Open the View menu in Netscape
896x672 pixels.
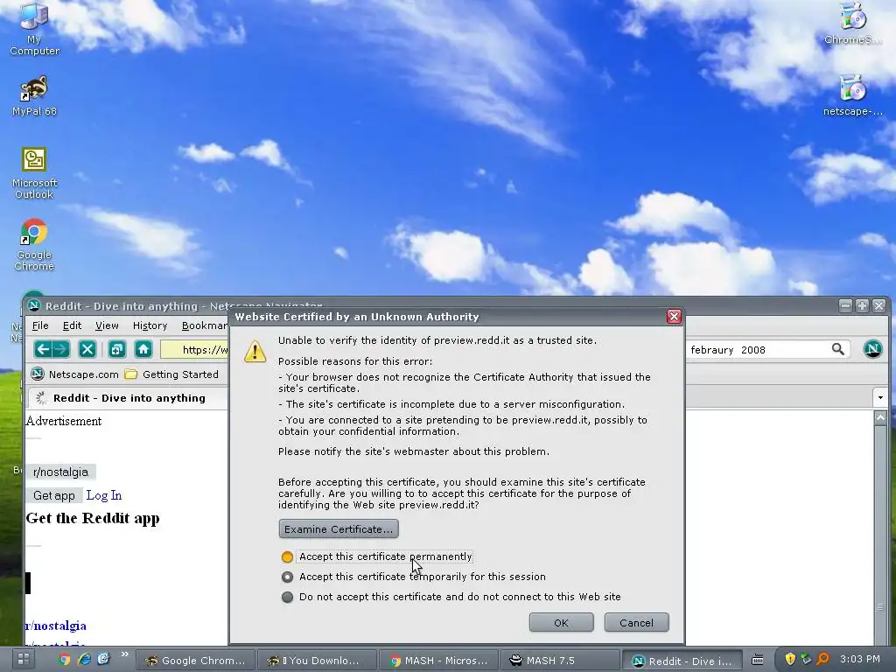point(107,325)
